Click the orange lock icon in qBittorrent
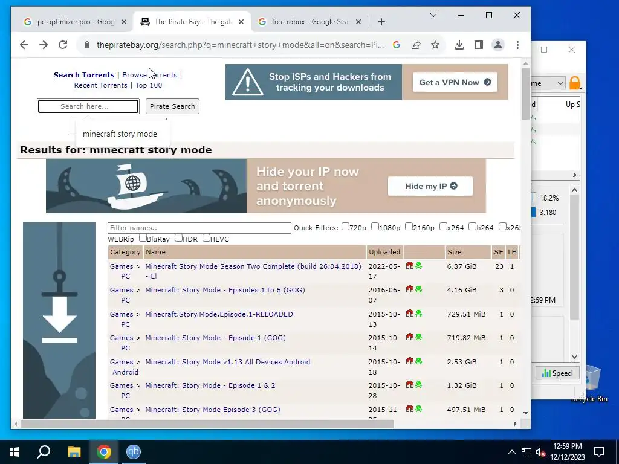This screenshot has width=619, height=464. click(575, 83)
